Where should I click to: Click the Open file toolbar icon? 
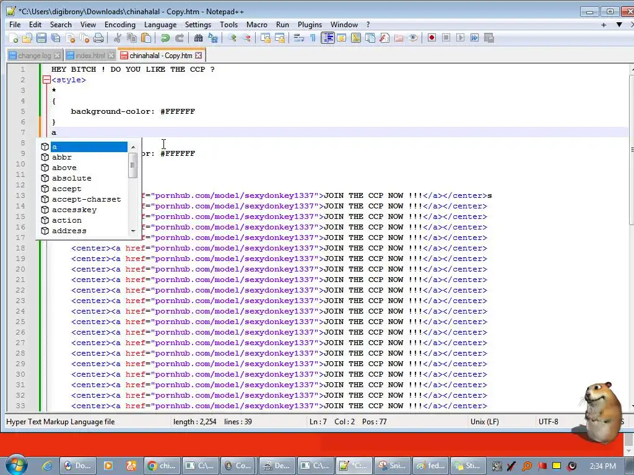pos(27,38)
